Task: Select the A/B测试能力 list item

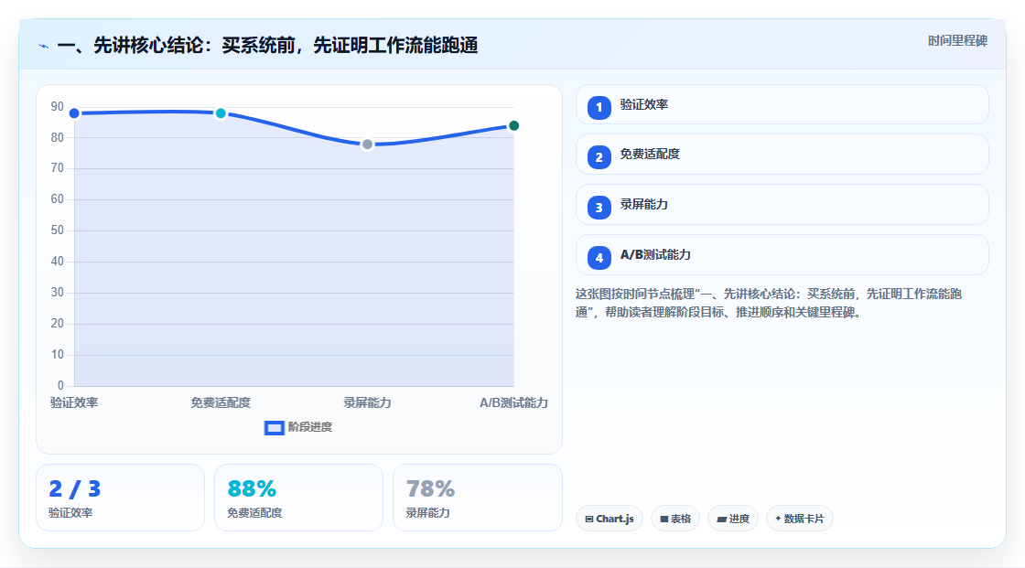Action: (782, 255)
